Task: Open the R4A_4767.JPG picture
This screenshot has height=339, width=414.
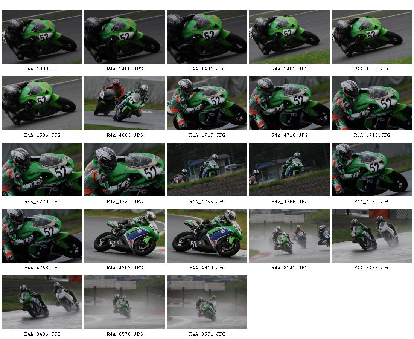Action: [372, 169]
